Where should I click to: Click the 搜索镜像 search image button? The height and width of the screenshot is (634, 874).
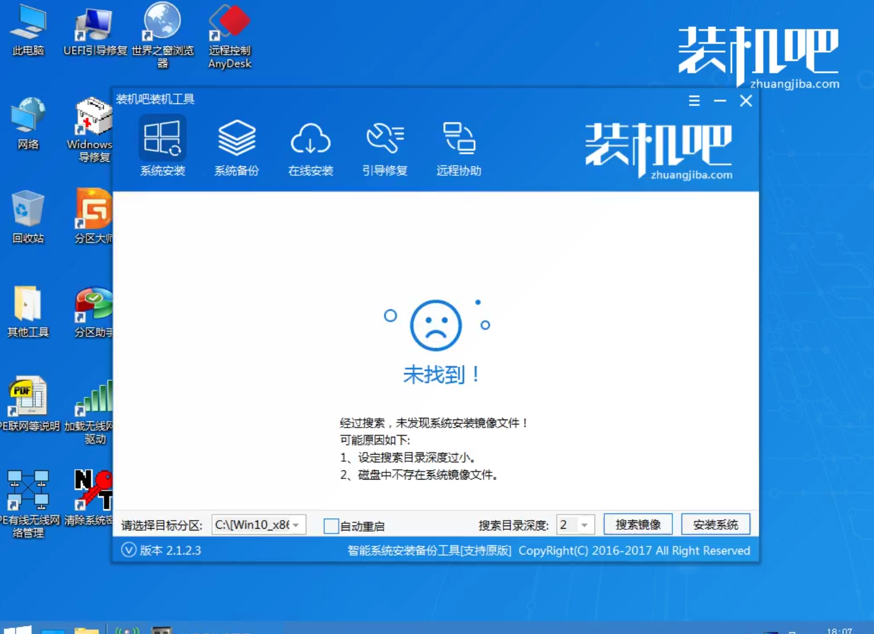click(637, 524)
